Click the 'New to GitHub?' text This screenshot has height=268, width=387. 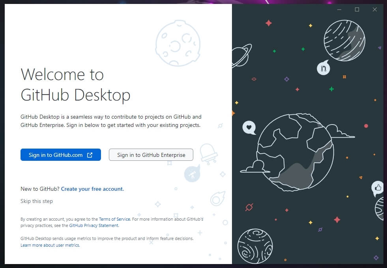40,189
